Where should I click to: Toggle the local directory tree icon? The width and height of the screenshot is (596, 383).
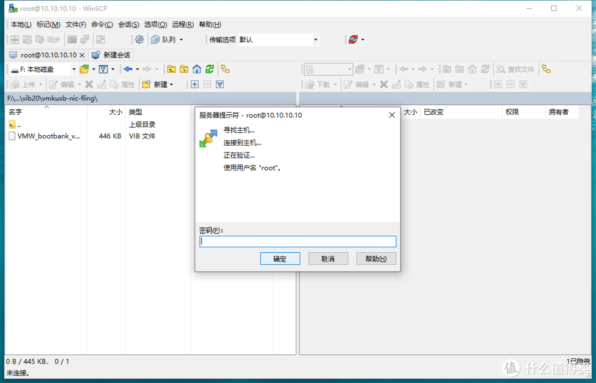pyautogui.click(x=225, y=69)
